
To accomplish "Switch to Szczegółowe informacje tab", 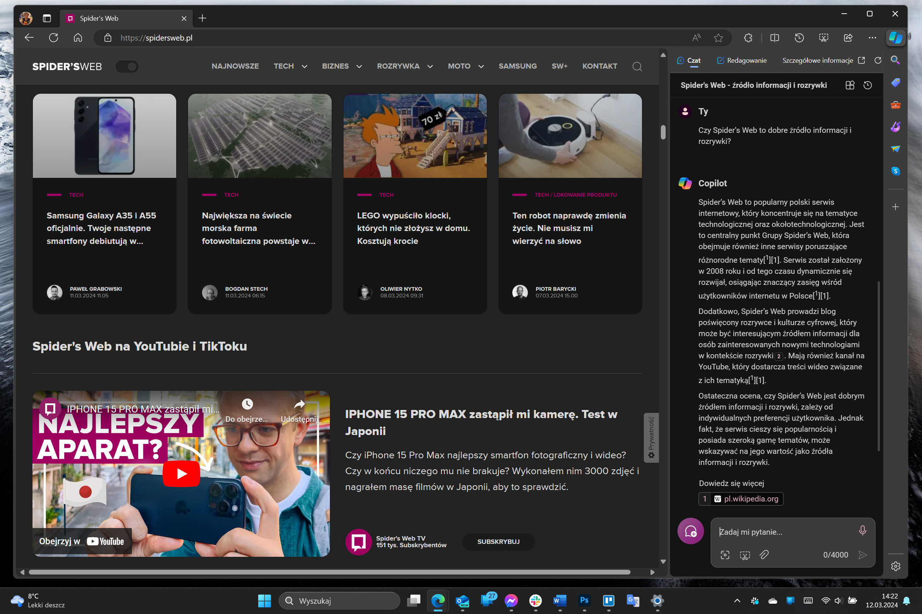I will click(817, 60).
